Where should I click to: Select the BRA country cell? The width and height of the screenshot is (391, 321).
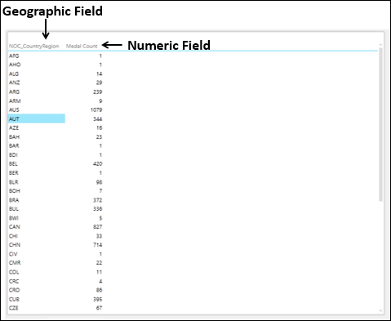click(14, 200)
